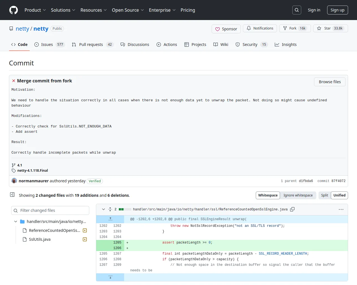Select SslUtils.java in file tree
Viewport: 357px width, 285px height.
(40, 239)
